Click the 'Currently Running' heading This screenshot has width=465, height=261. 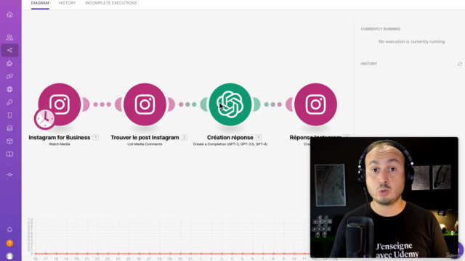click(381, 29)
